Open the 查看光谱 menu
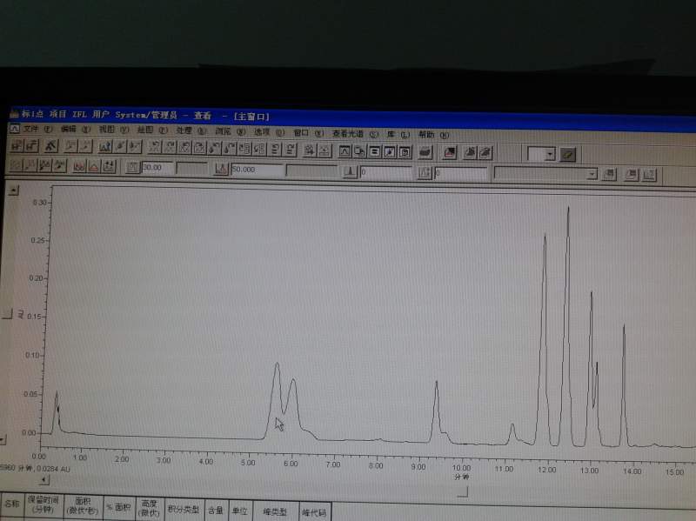 pyautogui.click(x=355, y=134)
